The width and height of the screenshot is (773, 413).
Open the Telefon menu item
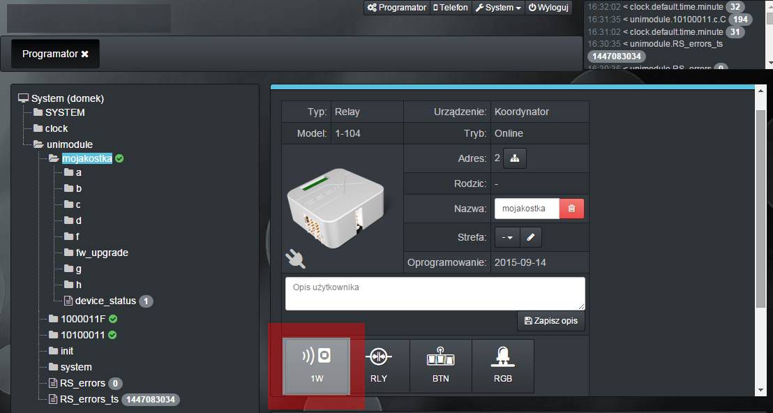451,8
